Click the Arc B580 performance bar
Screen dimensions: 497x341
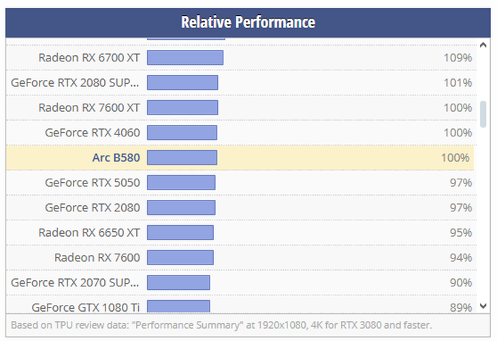tap(182, 158)
